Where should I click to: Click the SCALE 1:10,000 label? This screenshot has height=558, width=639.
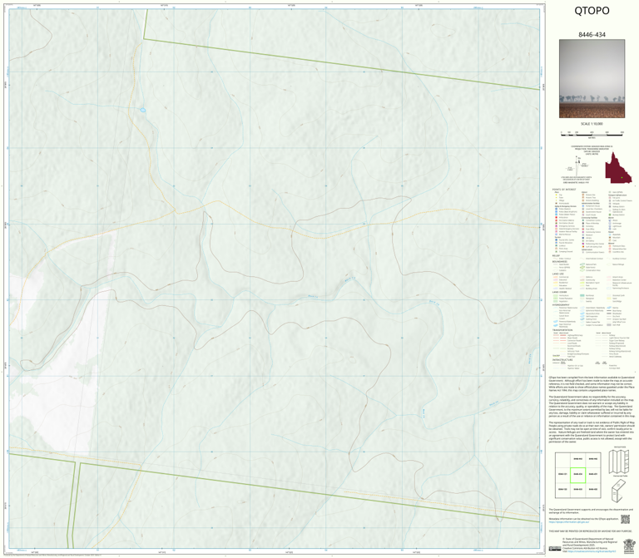(592, 124)
